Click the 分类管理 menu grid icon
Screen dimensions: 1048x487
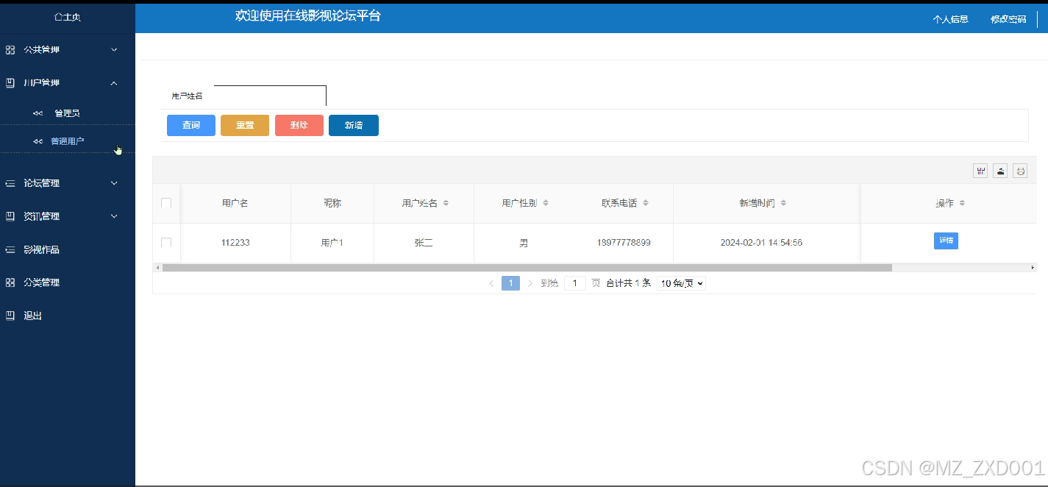(x=10, y=282)
